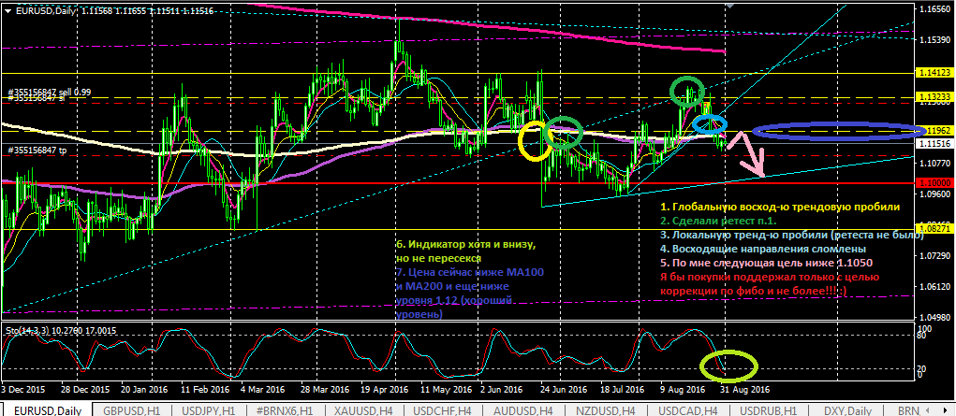The image size is (956, 416).
Task: Open the USDCHF,H4 chart tab
Action: coord(444,409)
